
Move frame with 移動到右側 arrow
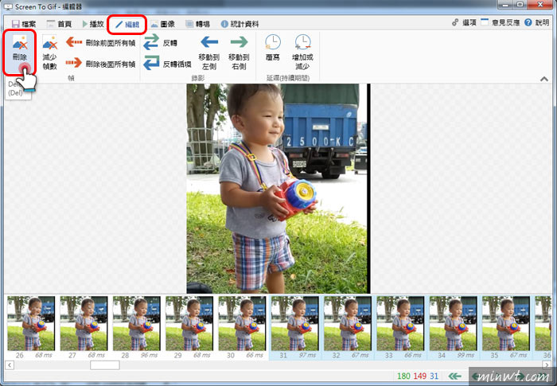(239, 53)
